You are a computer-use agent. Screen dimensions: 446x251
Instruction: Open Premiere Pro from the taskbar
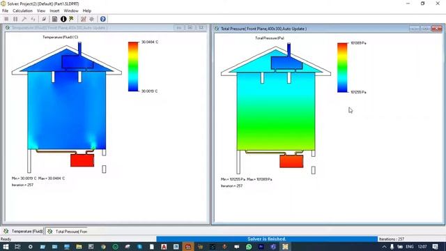pos(261,247)
